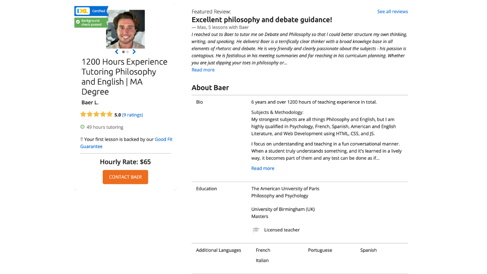The width and height of the screenshot is (487, 274).
Task: Expand the bio with Read more
Action: [263, 168]
